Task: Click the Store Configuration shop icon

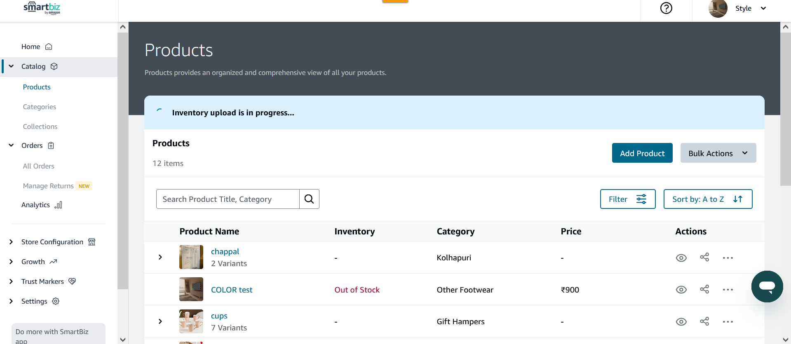Action: click(92, 242)
